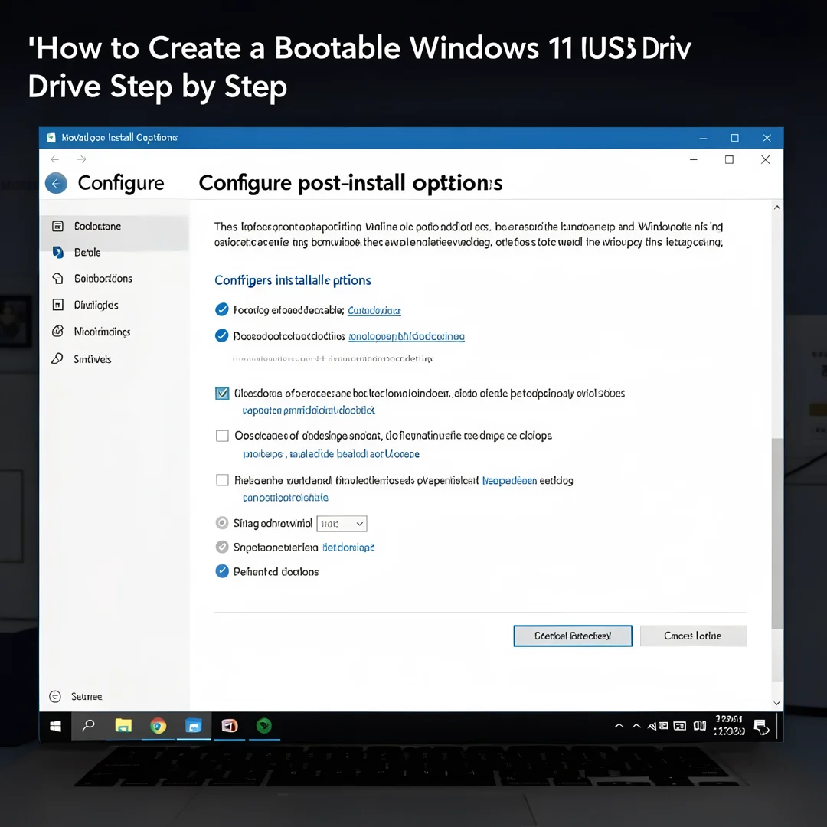Screen dimensions: 827x827
Task: Click the vapooten blue subtext under Uloesdome
Action: [x=309, y=410]
